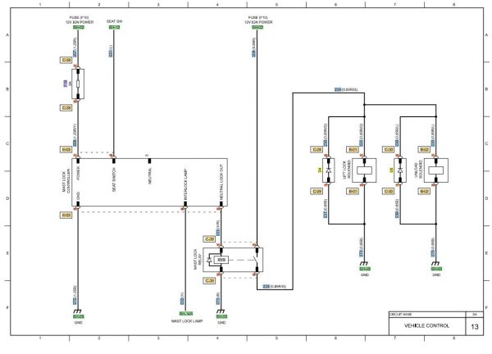Click ground symbol below Unload Solenoid
Screen dimensions: 492x354
pyautogui.click(x=435, y=263)
